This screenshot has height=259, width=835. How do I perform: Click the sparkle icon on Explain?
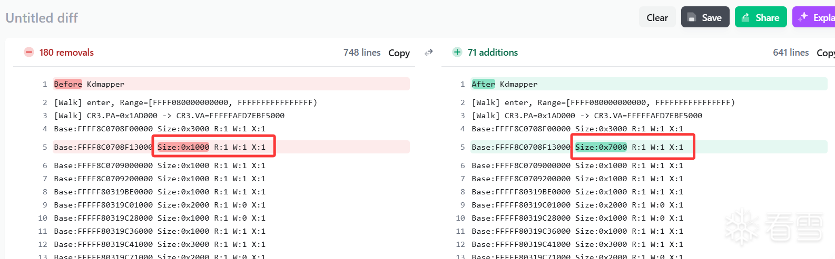803,17
